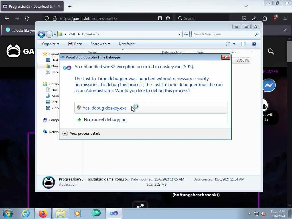The width and height of the screenshot is (292, 219).
Task: Choose Yes, debug doskey.exe
Action: 151,108
